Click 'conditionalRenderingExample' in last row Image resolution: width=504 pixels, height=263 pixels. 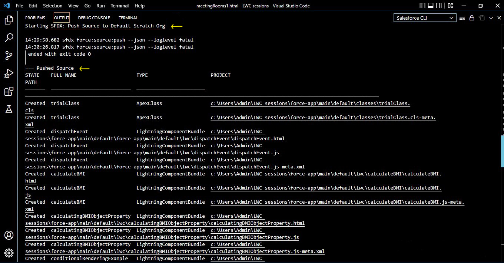pos(89,259)
